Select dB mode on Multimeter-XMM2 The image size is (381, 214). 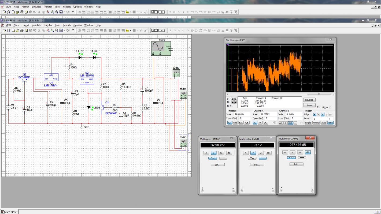coord(229,153)
